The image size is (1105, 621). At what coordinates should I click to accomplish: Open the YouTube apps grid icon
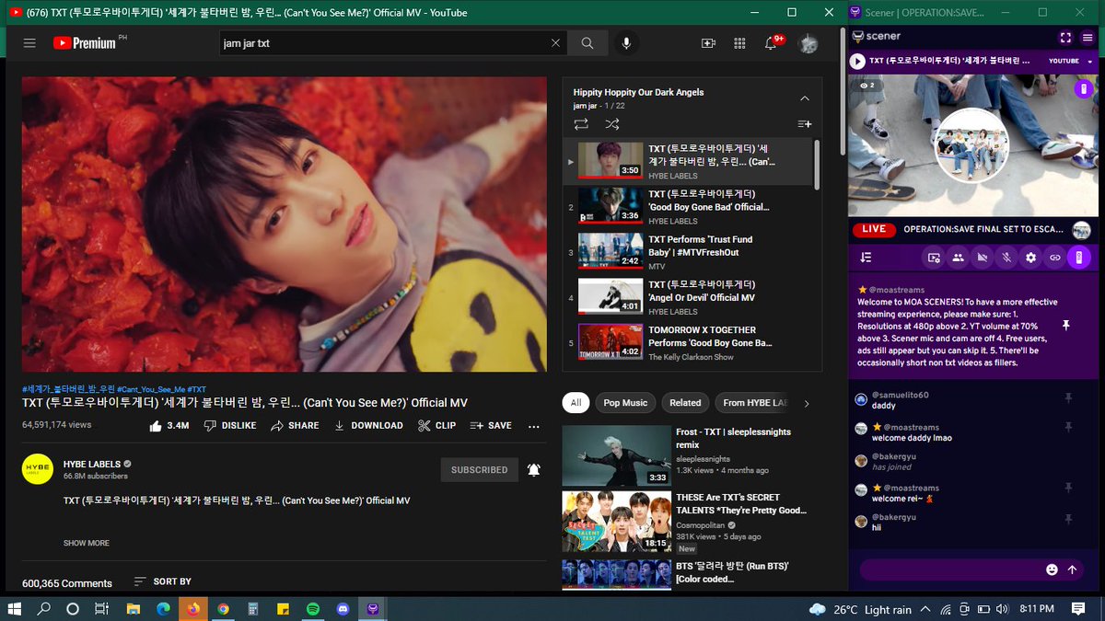pyautogui.click(x=739, y=43)
